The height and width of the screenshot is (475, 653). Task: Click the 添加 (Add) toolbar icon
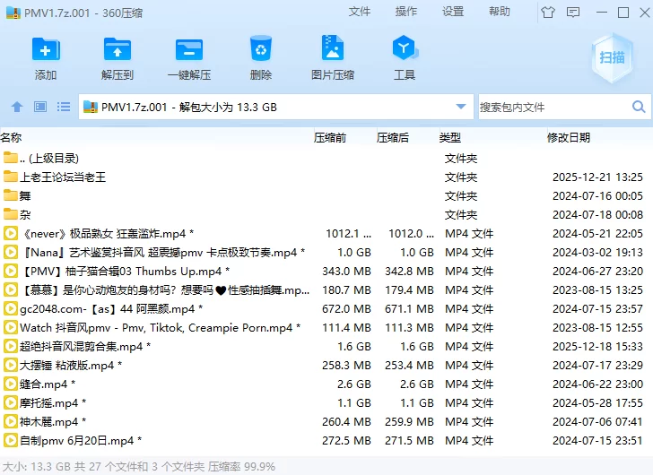click(x=46, y=50)
